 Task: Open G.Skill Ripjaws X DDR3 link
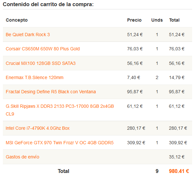pos(60,110)
